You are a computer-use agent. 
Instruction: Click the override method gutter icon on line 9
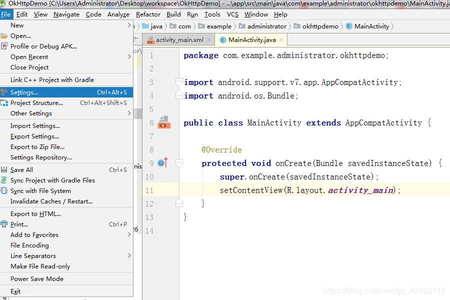tap(162, 163)
